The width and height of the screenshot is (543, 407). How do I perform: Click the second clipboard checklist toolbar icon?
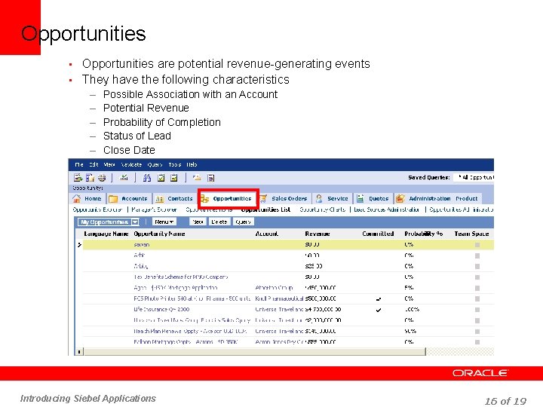coord(174,178)
